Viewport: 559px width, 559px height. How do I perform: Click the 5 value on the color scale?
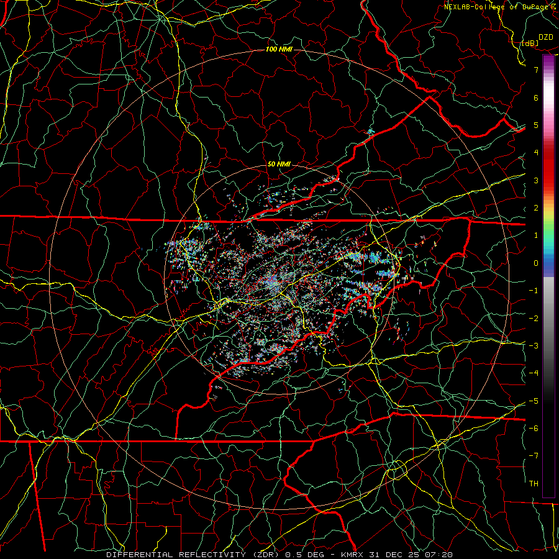click(536, 125)
